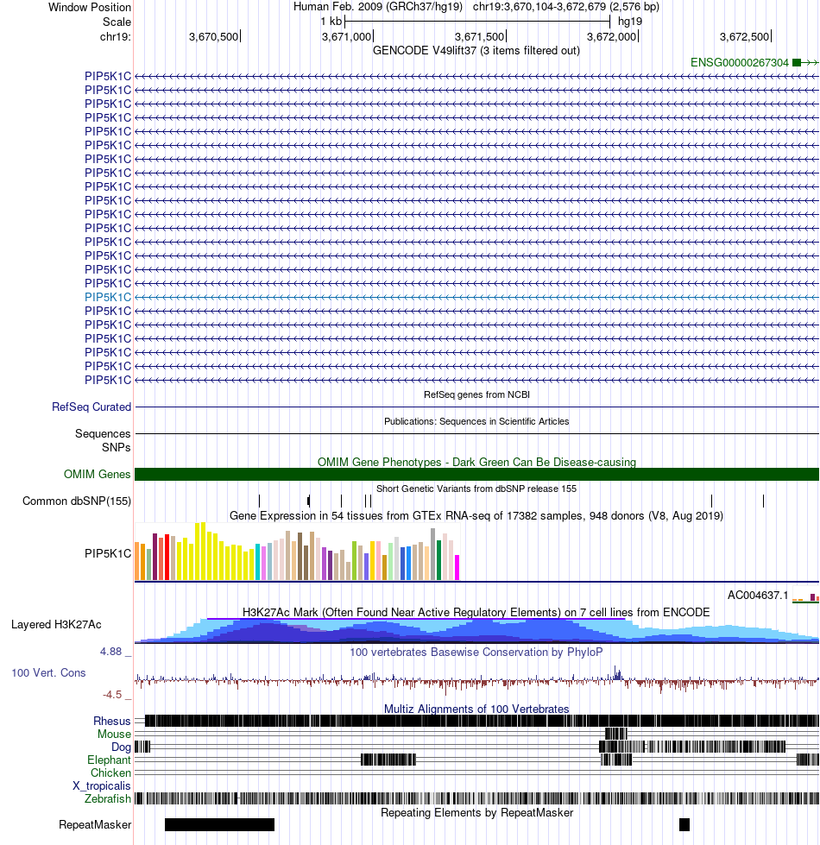820x845 pixels.
Task: Click the topmost PIP5K1C transcript label
Action: pyautogui.click(x=108, y=77)
